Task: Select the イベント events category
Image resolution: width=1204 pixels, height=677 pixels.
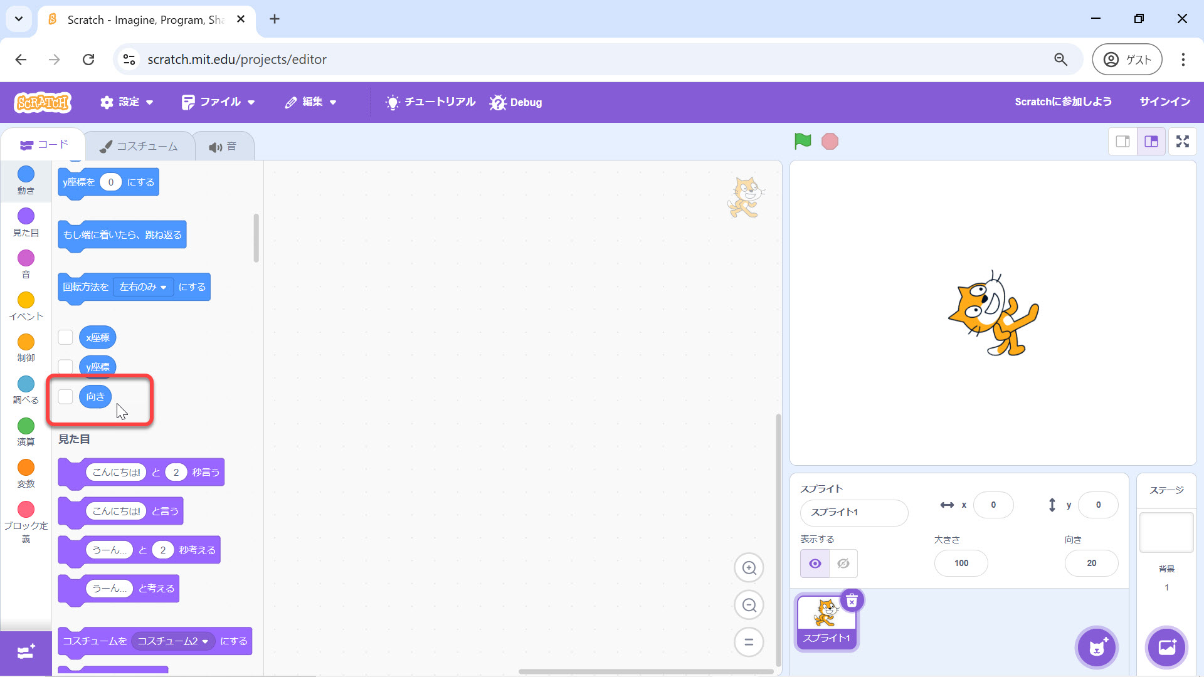Action: click(26, 307)
